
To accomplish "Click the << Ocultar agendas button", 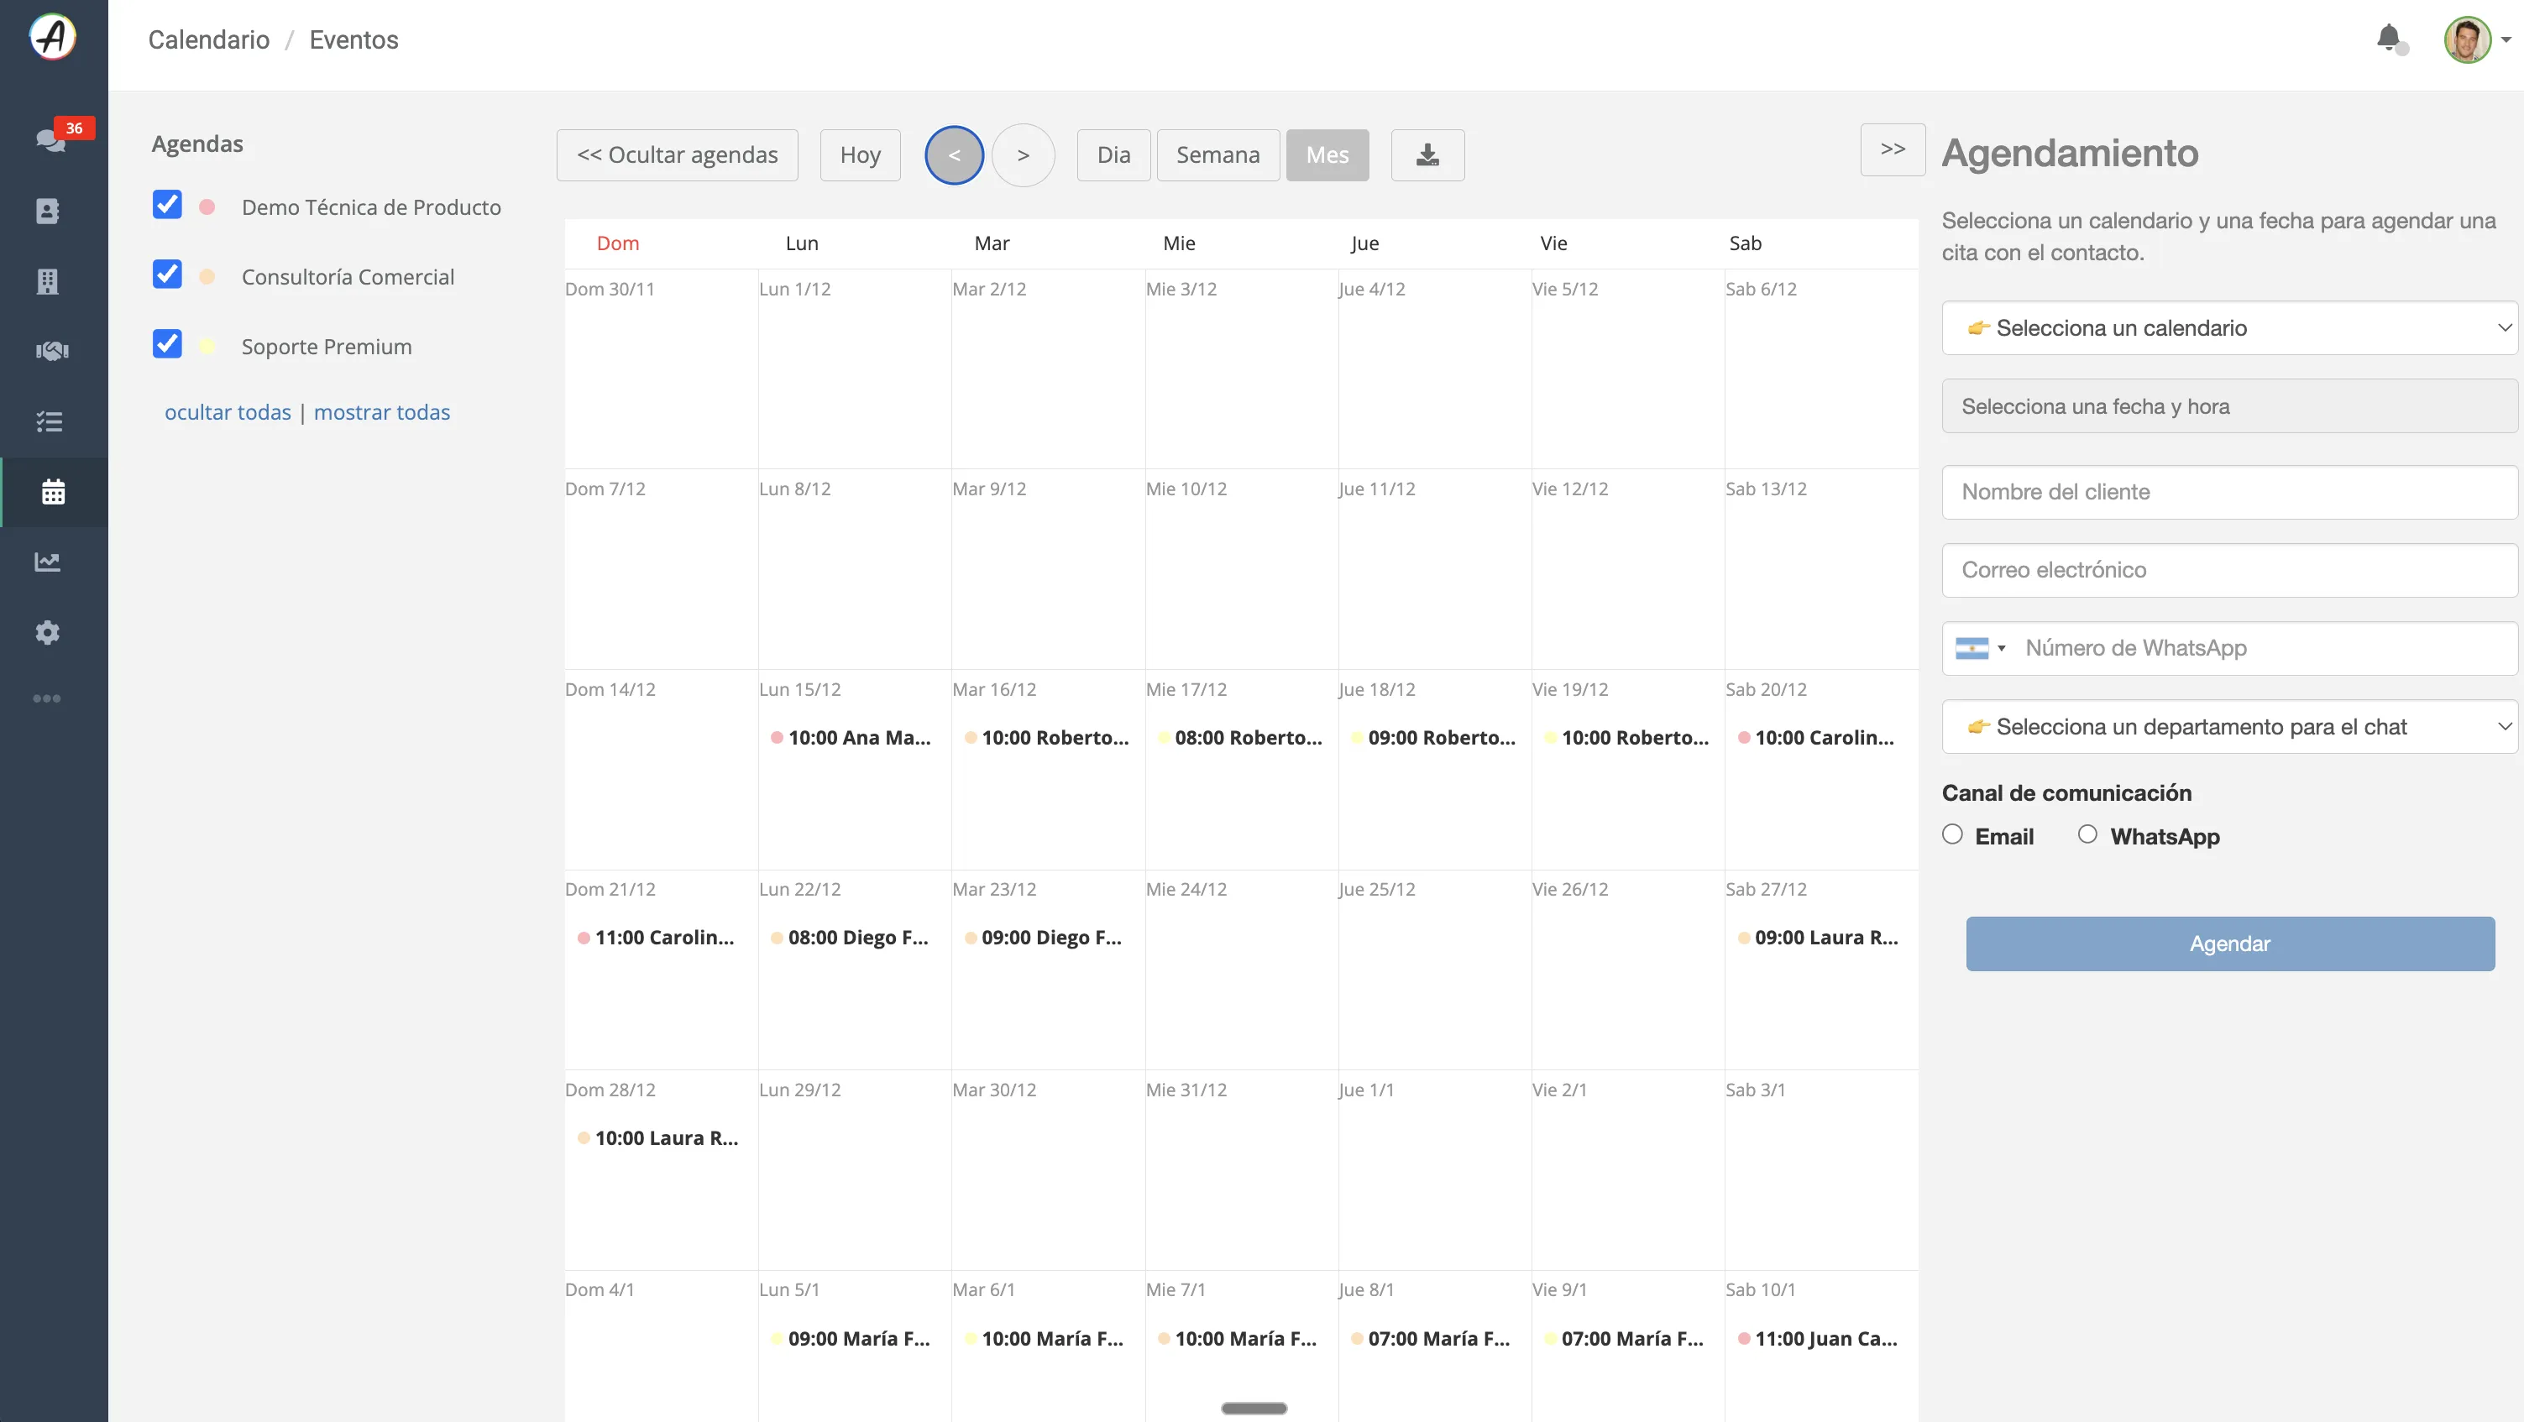I will pyautogui.click(x=677, y=154).
